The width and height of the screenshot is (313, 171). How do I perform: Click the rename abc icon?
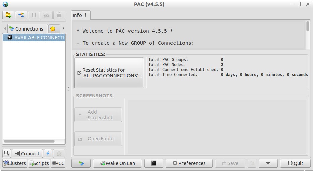47,15
